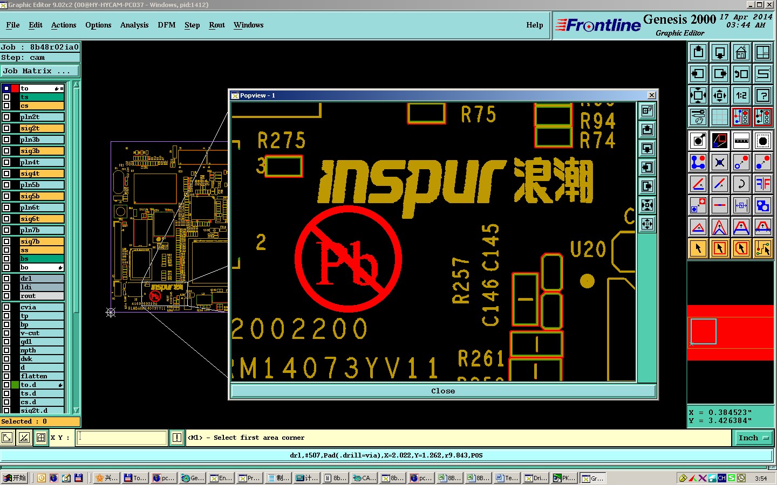777x485 pixels.
Task: Select the mirror feature FF tool
Action: pyautogui.click(x=763, y=184)
